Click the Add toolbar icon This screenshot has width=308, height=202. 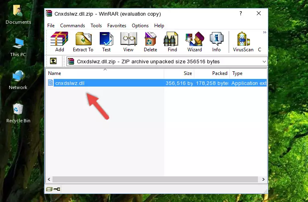pyautogui.click(x=59, y=42)
